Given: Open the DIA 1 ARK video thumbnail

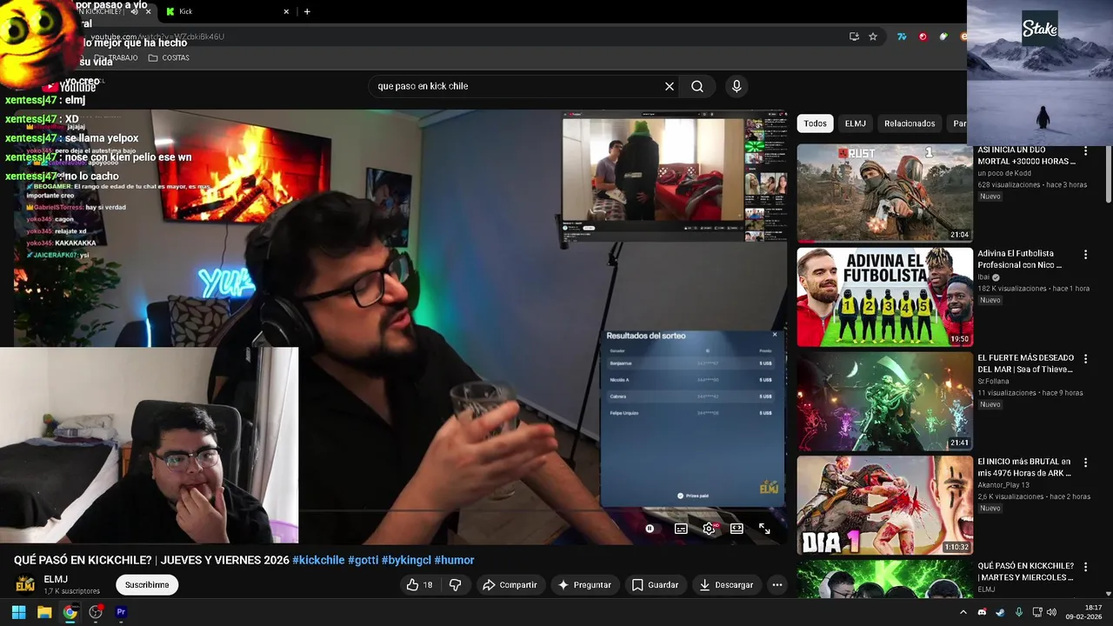Looking at the screenshot, I should point(884,506).
